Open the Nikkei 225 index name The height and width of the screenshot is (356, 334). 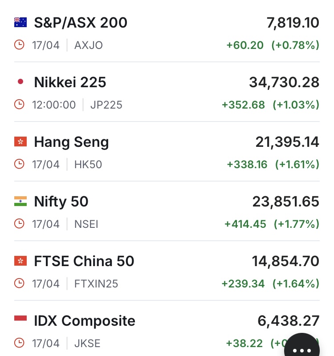coord(70,82)
